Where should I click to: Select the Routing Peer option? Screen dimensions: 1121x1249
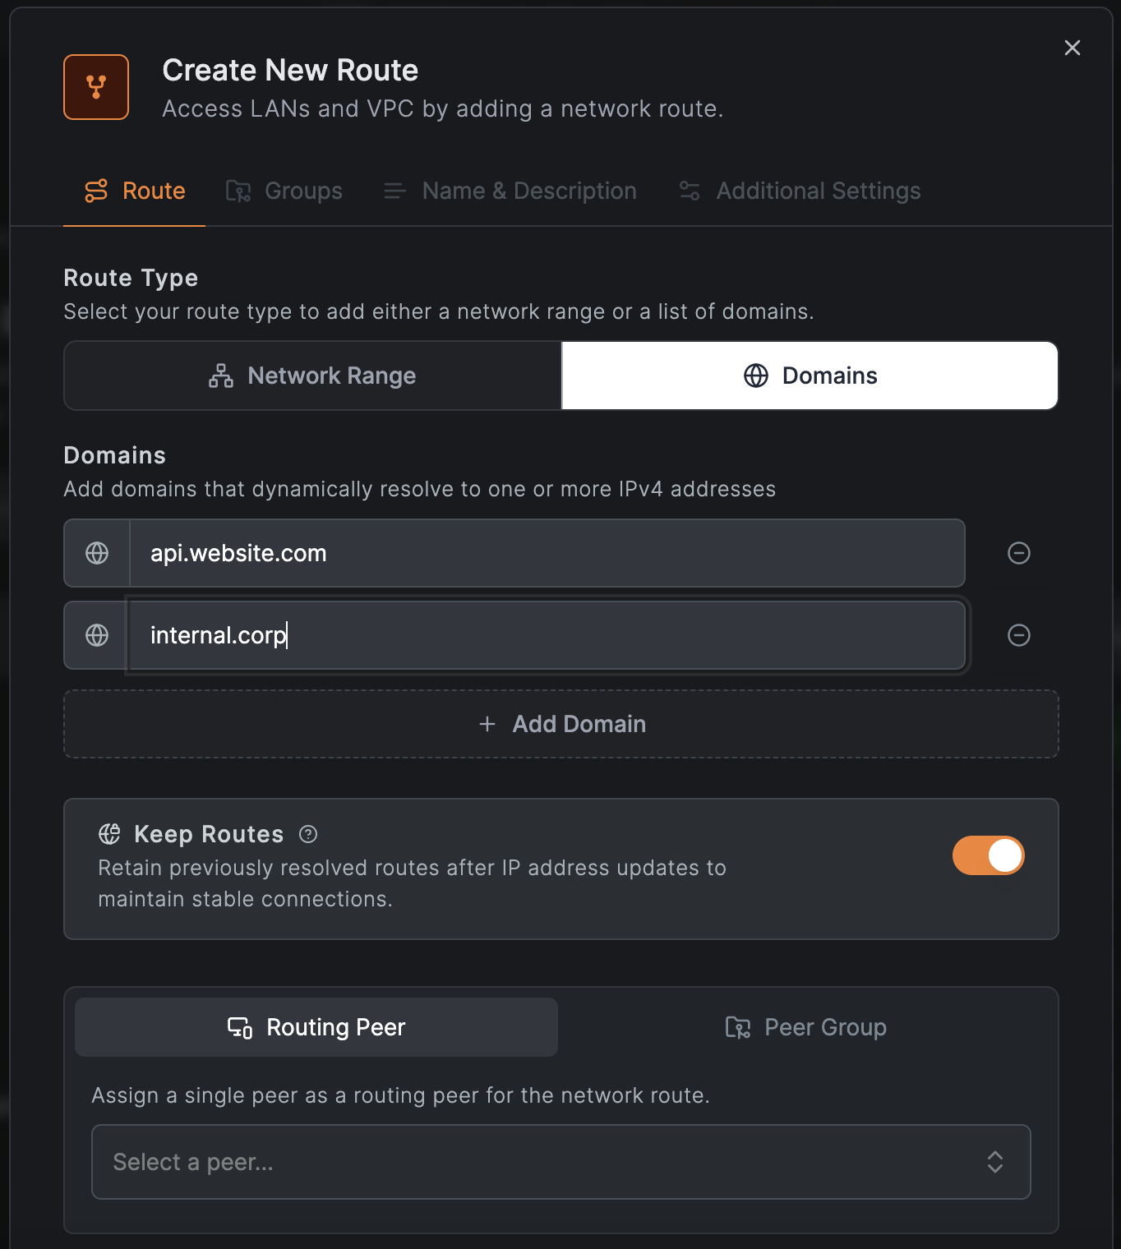[x=316, y=1027]
